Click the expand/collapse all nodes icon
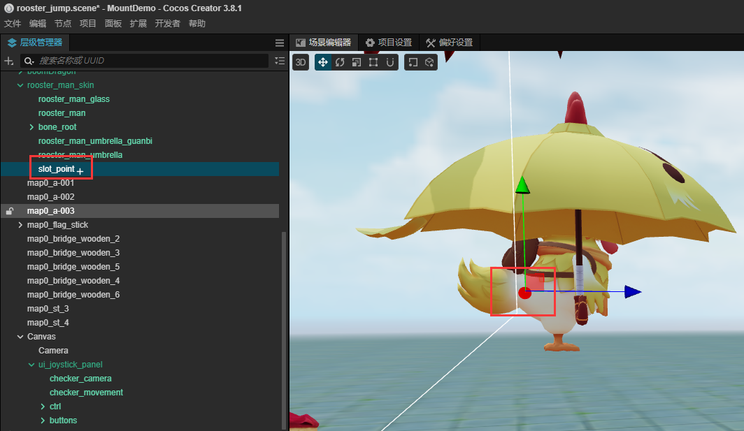The image size is (744, 431). click(280, 61)
